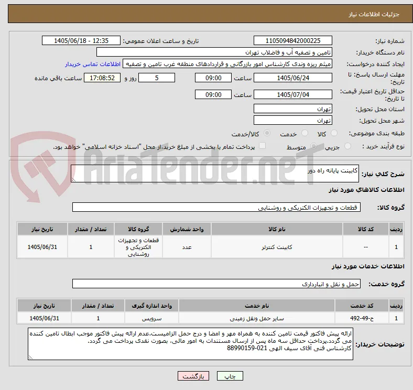The height and width of the screenshot is (390, 413).
Task: Click the delivery city field تهران
Action: point(292,121)
